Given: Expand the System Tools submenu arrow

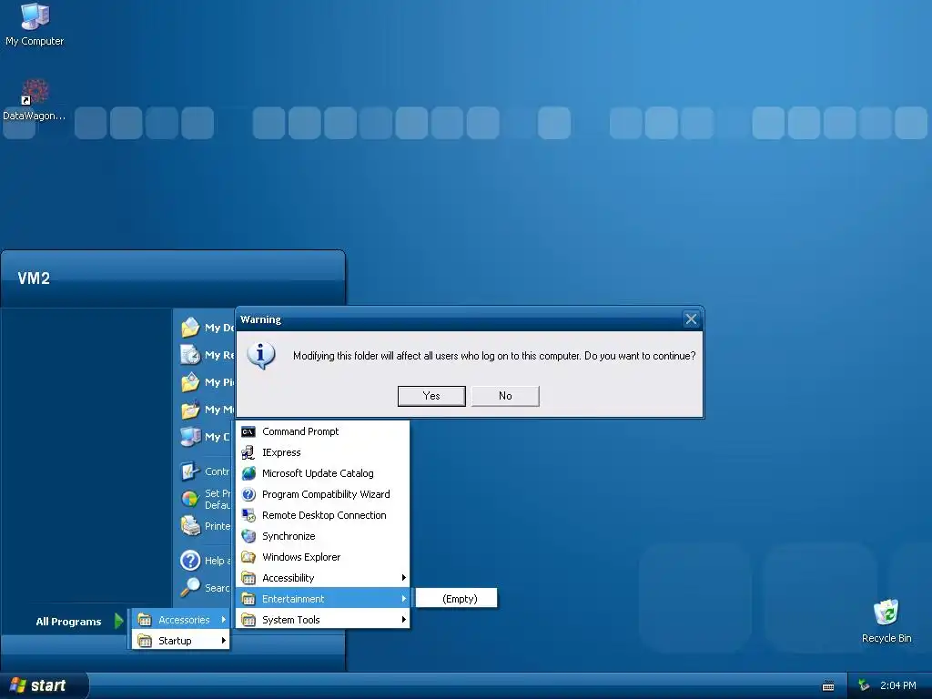Looking at the screenshot, I should click(403, 620).
